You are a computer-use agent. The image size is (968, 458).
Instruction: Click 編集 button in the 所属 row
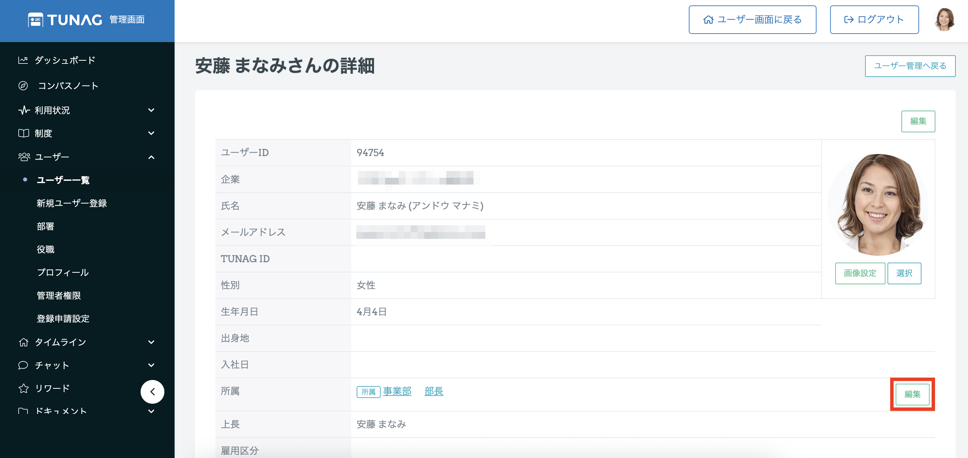pos(912,394)
